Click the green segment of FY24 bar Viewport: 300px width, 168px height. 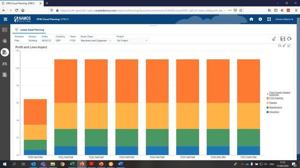click(157, 138)
